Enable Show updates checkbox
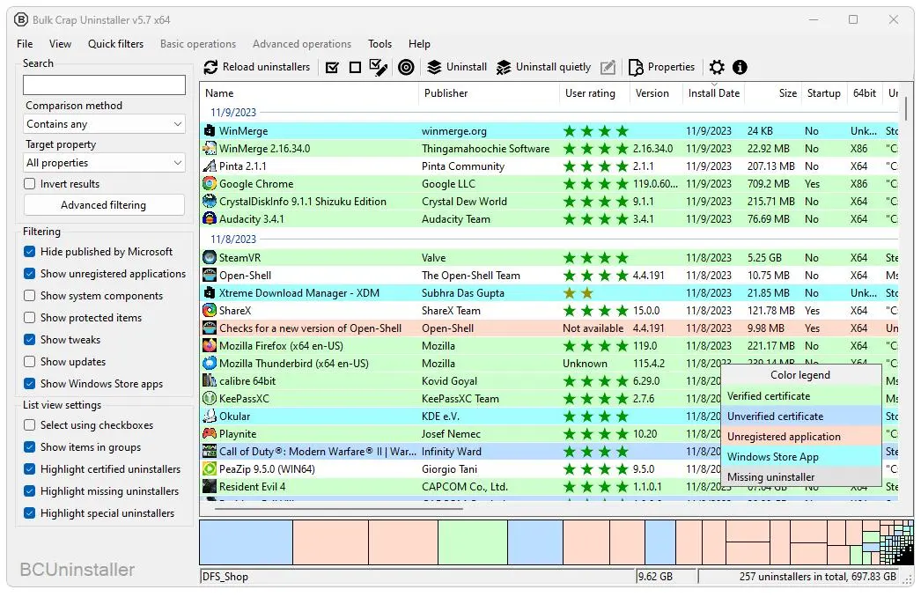 tap(29, 362)
